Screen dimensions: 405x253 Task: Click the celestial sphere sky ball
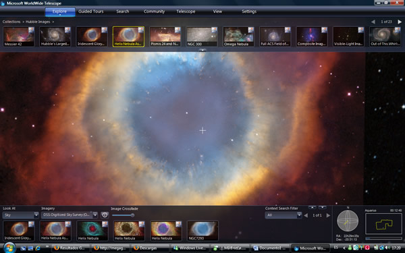click(348, 221)
